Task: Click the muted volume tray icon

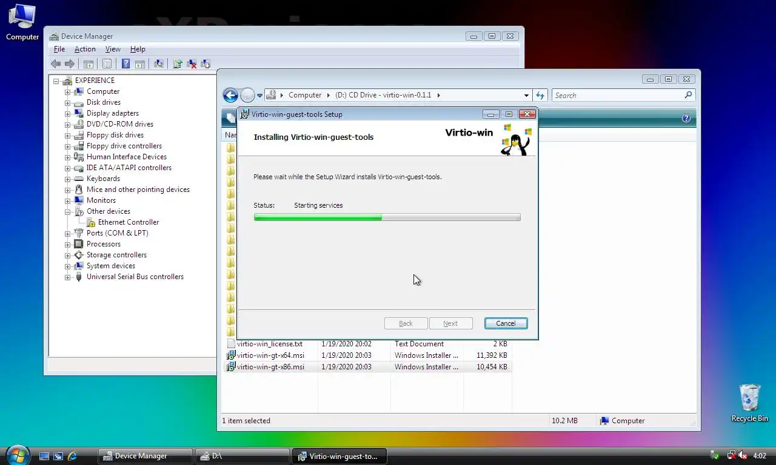Action: tap(743, 455)
